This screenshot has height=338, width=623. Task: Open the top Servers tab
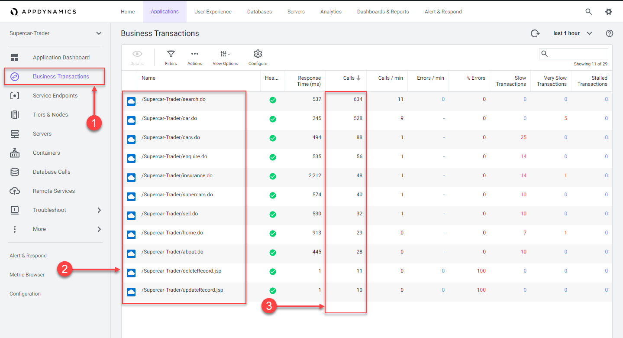pos(296,12)
